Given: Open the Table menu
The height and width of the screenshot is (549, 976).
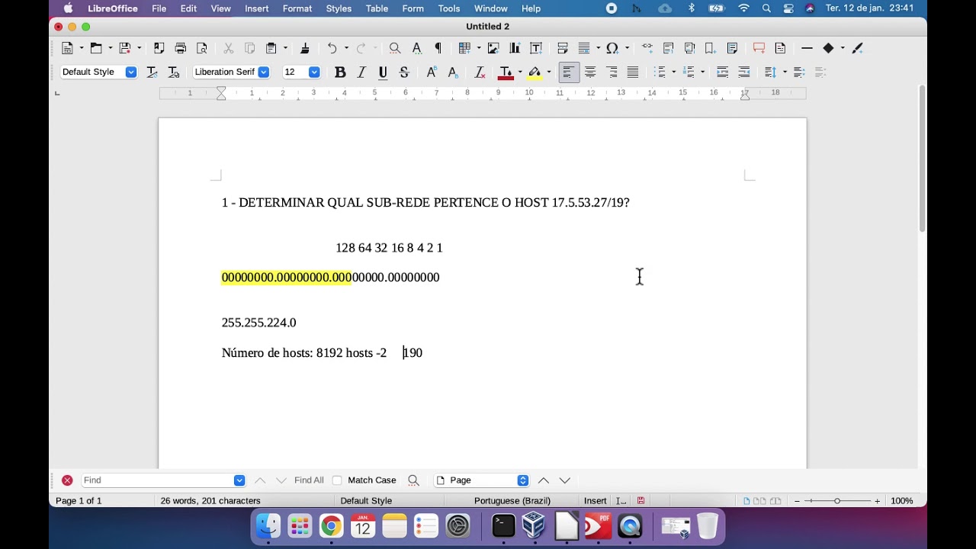Looking at the screenshot, I should pyautogui.click(x=377, y=8).
